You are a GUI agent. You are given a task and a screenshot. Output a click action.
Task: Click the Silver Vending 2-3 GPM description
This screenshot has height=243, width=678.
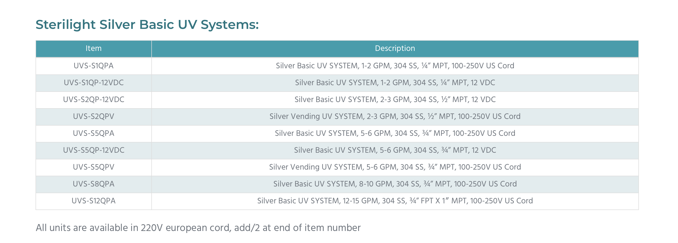[x=395, y=117]
